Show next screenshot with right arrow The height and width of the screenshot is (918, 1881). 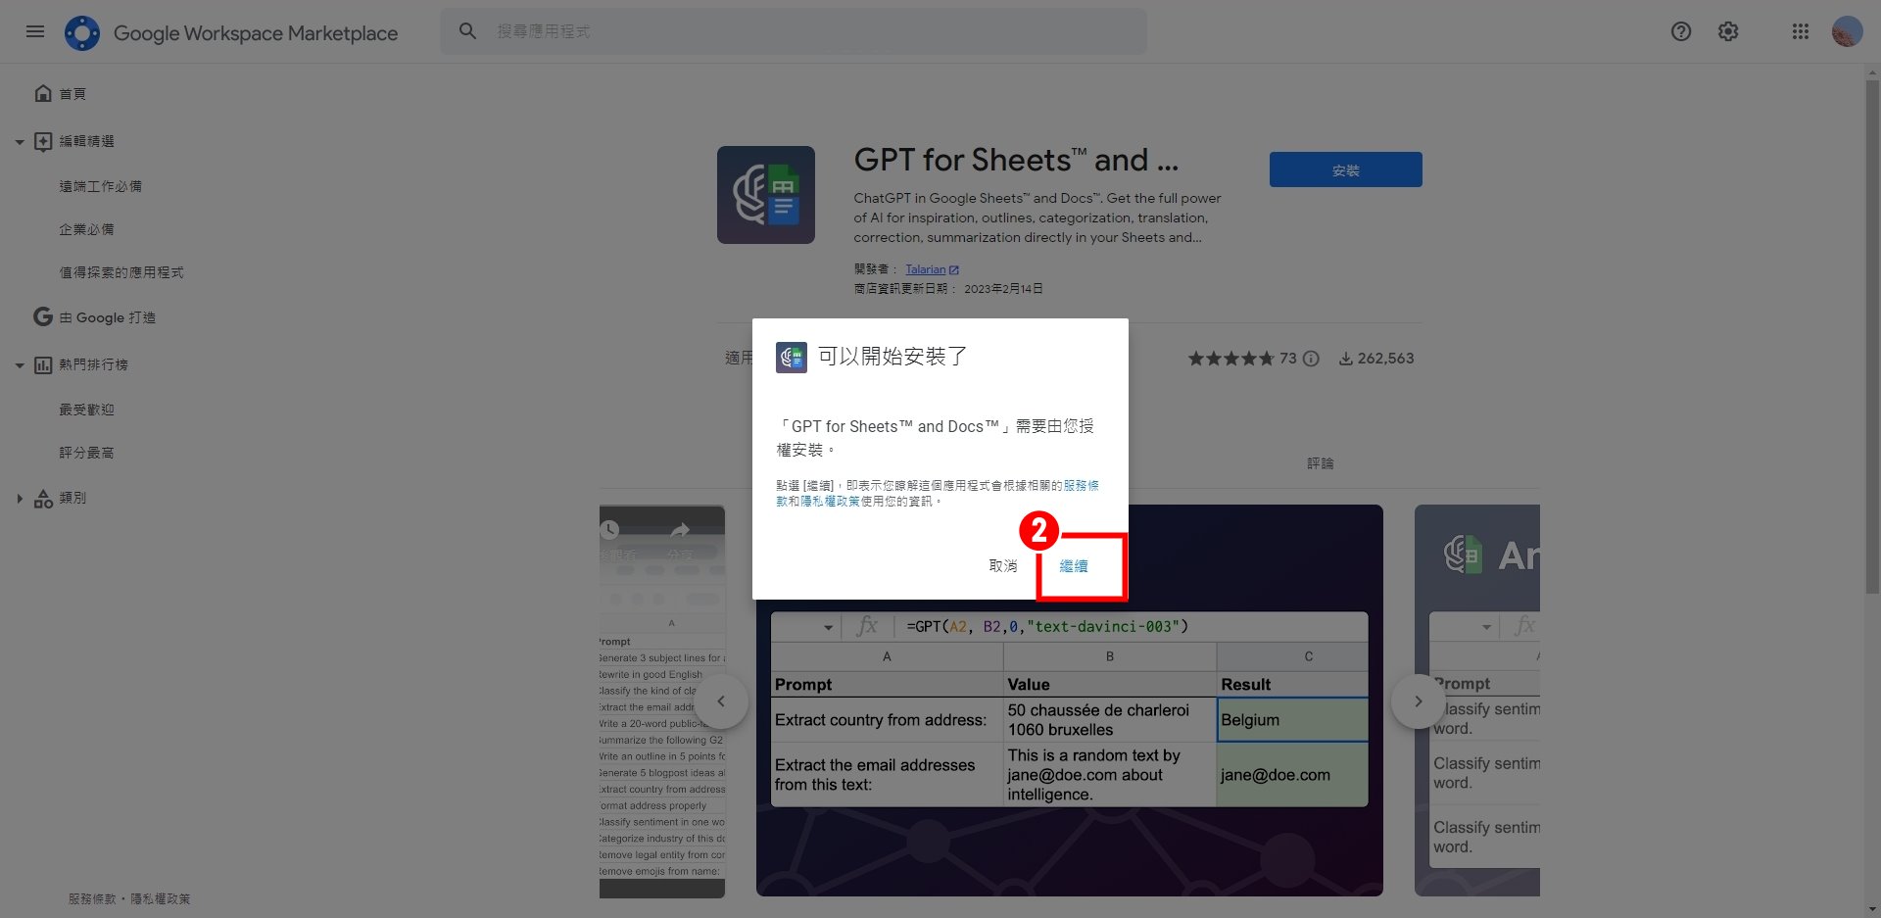tap(1418, 701)
